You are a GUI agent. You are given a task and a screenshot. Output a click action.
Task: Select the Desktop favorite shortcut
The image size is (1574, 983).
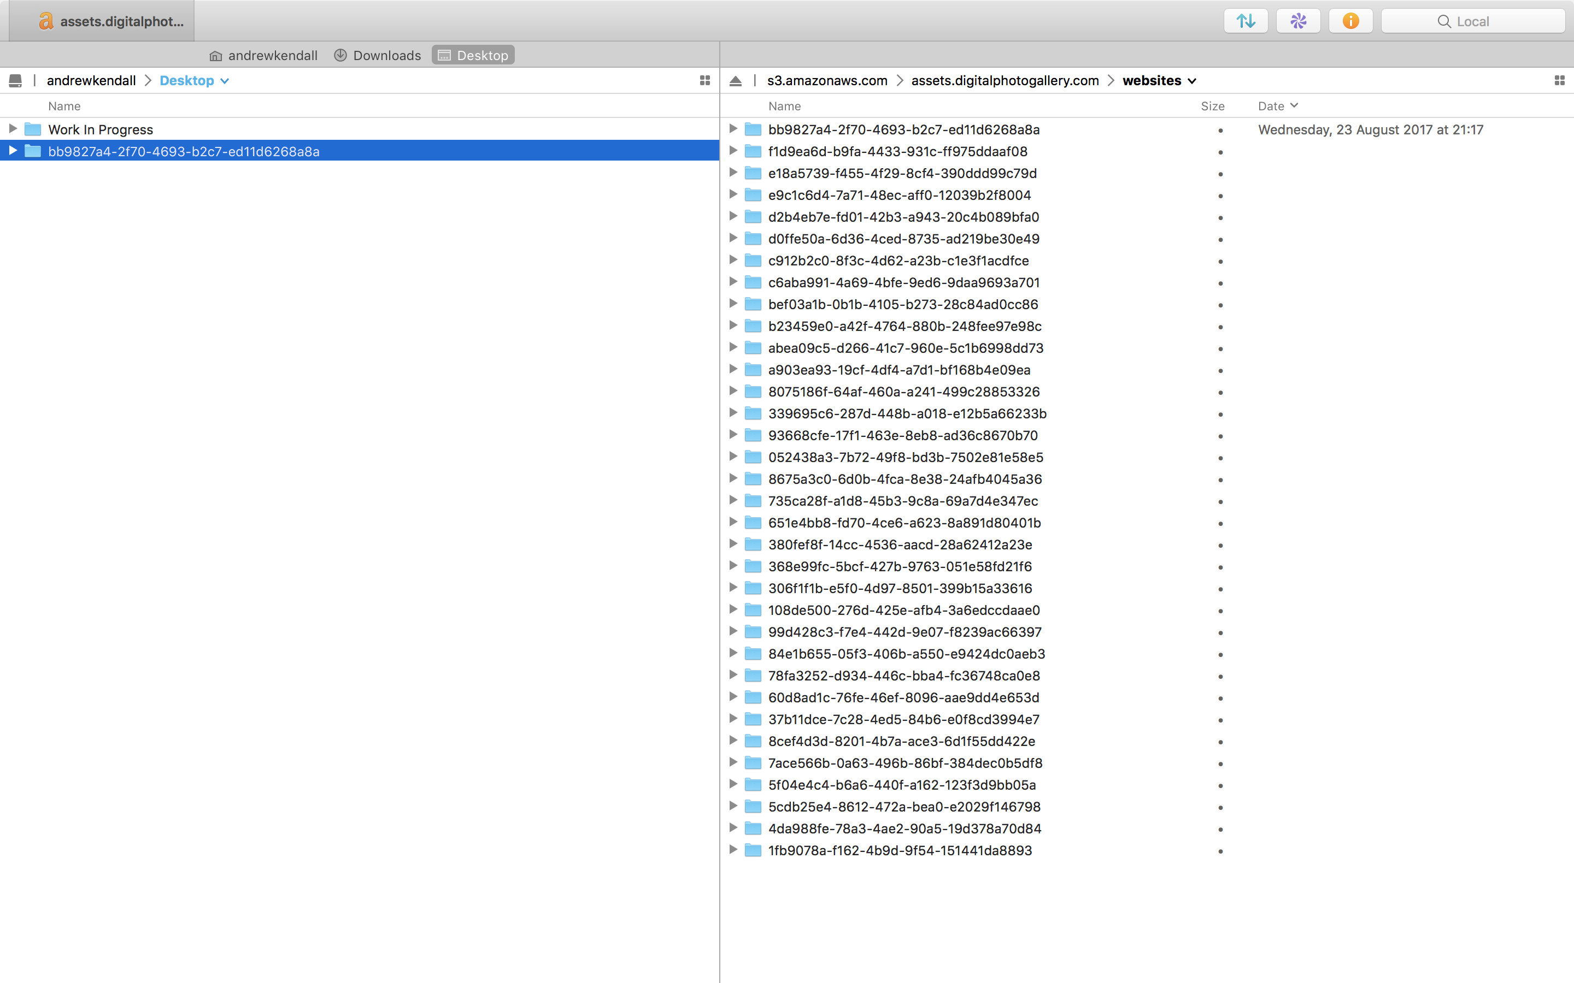point(473,55)
